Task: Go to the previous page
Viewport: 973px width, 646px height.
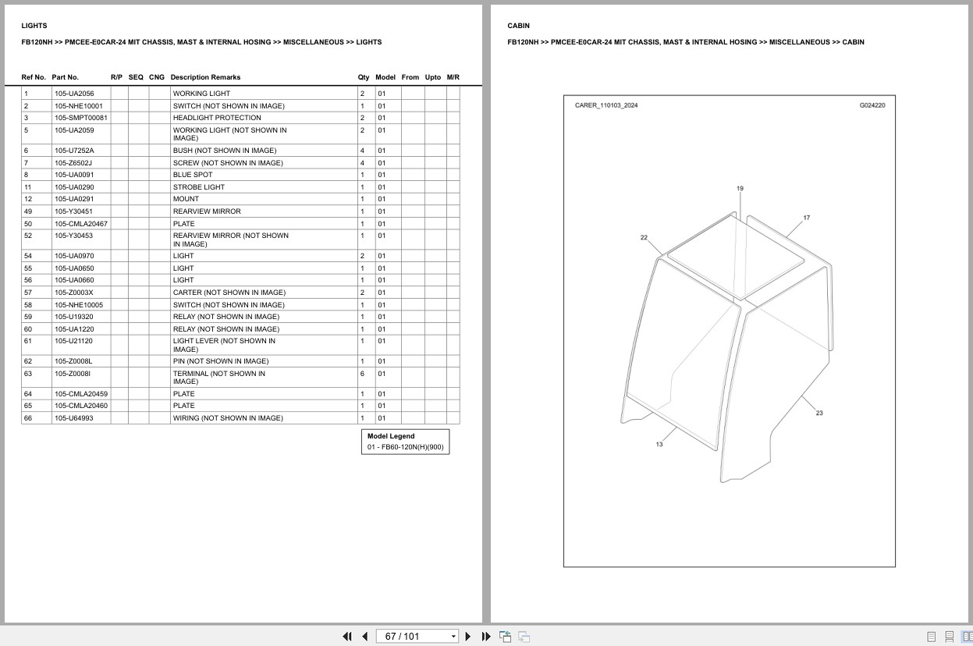Action: [x=364, y=637]
